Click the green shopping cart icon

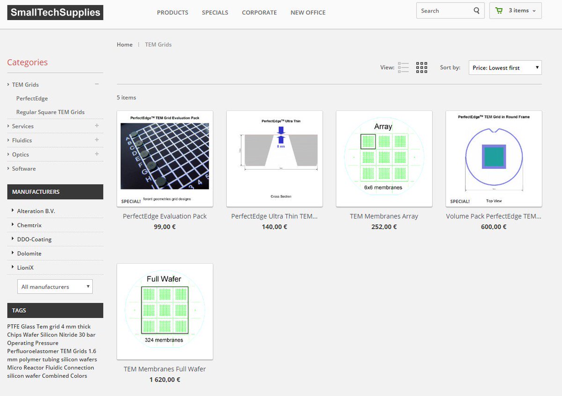pyautogui.click(x=498, y=10)
